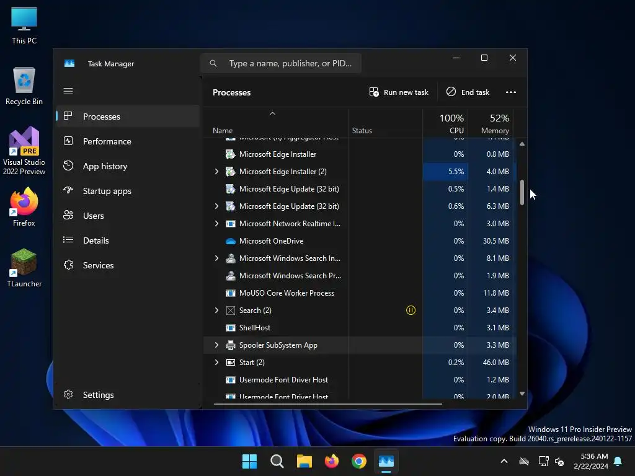Open the App history page

[128, 166]
